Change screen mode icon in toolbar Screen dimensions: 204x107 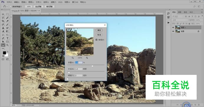pyautogui.click(x=7, y=59)
